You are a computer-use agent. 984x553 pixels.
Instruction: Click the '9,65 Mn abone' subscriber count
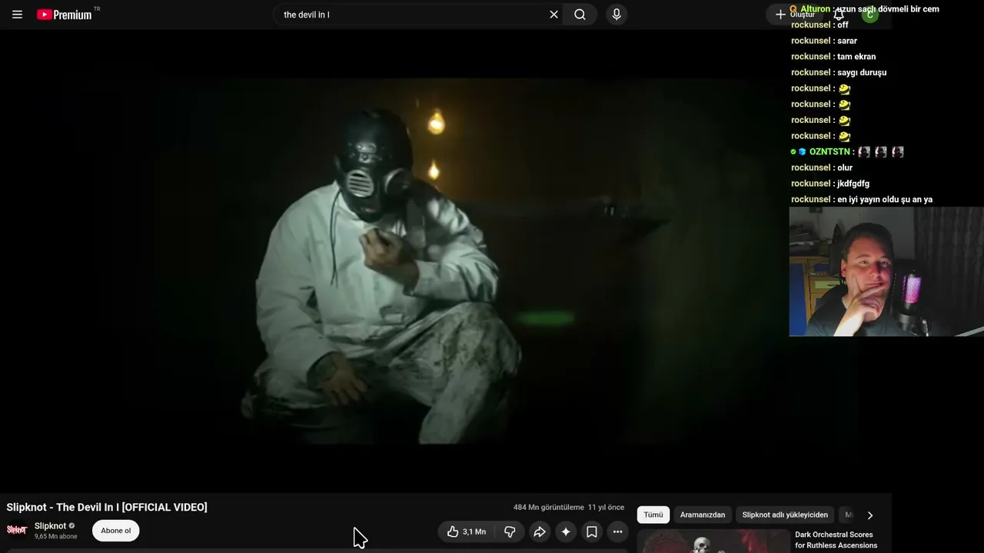tap(56, 536)
